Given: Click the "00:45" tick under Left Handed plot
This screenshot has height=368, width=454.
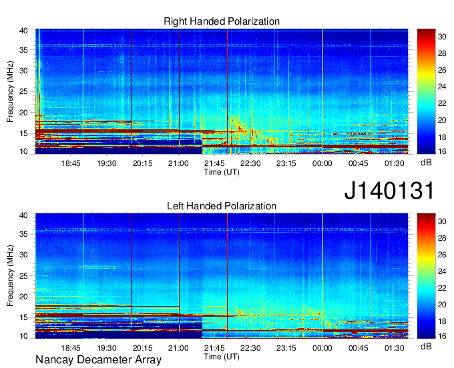Looking at the screenshot, I should (x=358, y=348).
